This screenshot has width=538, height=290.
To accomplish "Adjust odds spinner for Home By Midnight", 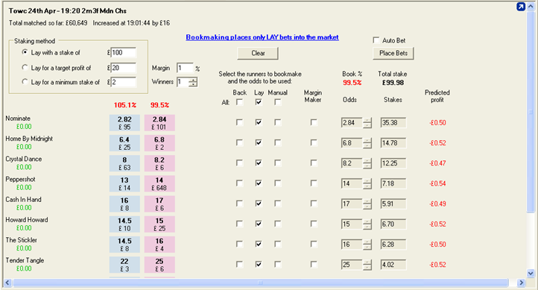I will pyautogui.click(x=367, y=143).
